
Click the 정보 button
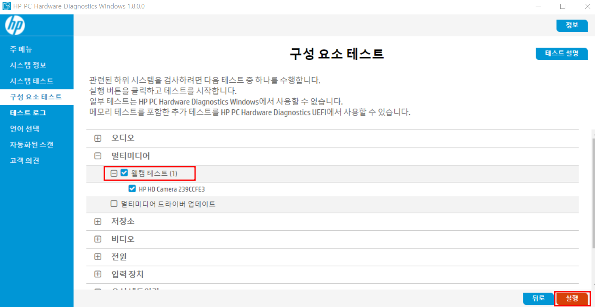click(572, 25)
